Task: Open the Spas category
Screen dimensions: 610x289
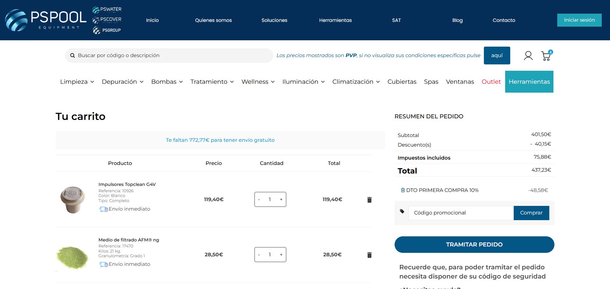Action: point(431,82)
